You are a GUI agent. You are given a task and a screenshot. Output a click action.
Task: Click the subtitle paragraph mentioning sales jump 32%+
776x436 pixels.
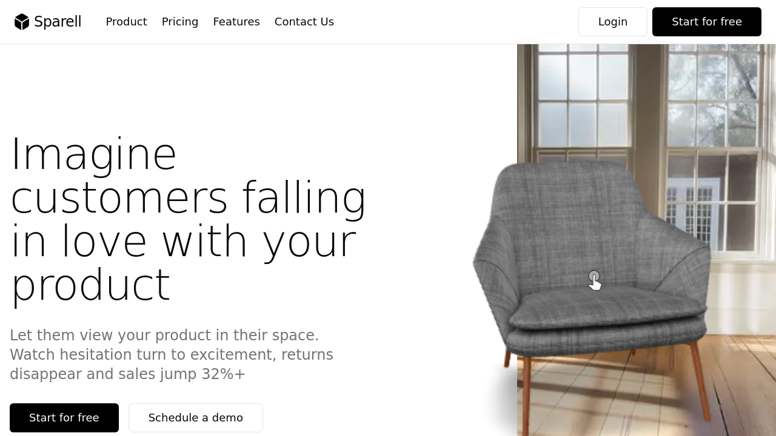coord(172,355)
